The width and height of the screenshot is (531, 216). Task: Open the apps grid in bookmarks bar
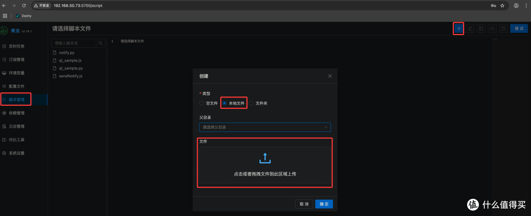tap(5, 16)
